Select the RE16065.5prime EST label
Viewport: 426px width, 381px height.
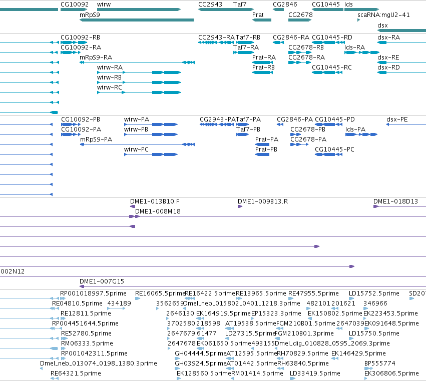click(160, 293)
